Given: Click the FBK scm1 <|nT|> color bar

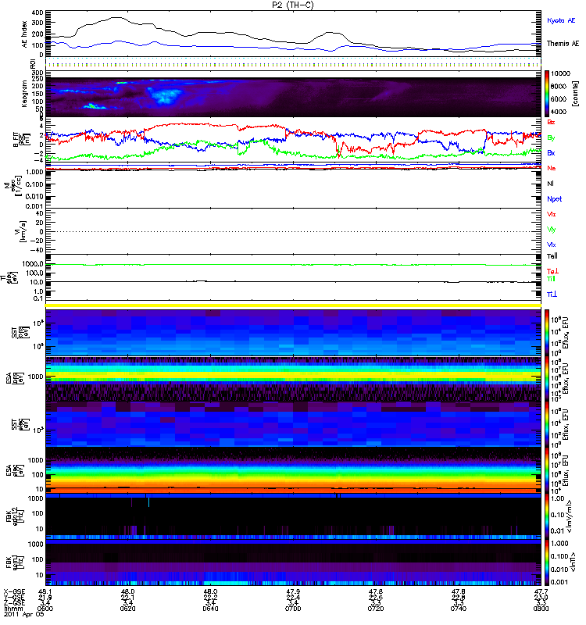Looking at the screenshot, I should (546, 562).
